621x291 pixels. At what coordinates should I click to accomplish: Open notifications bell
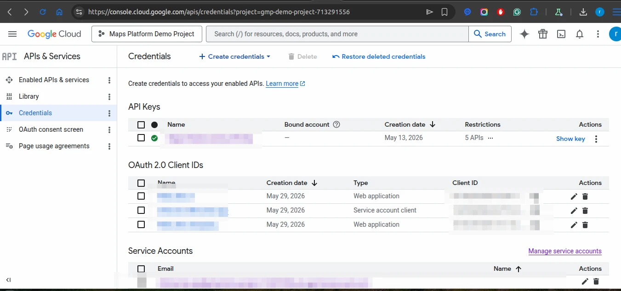pos(580,34)
